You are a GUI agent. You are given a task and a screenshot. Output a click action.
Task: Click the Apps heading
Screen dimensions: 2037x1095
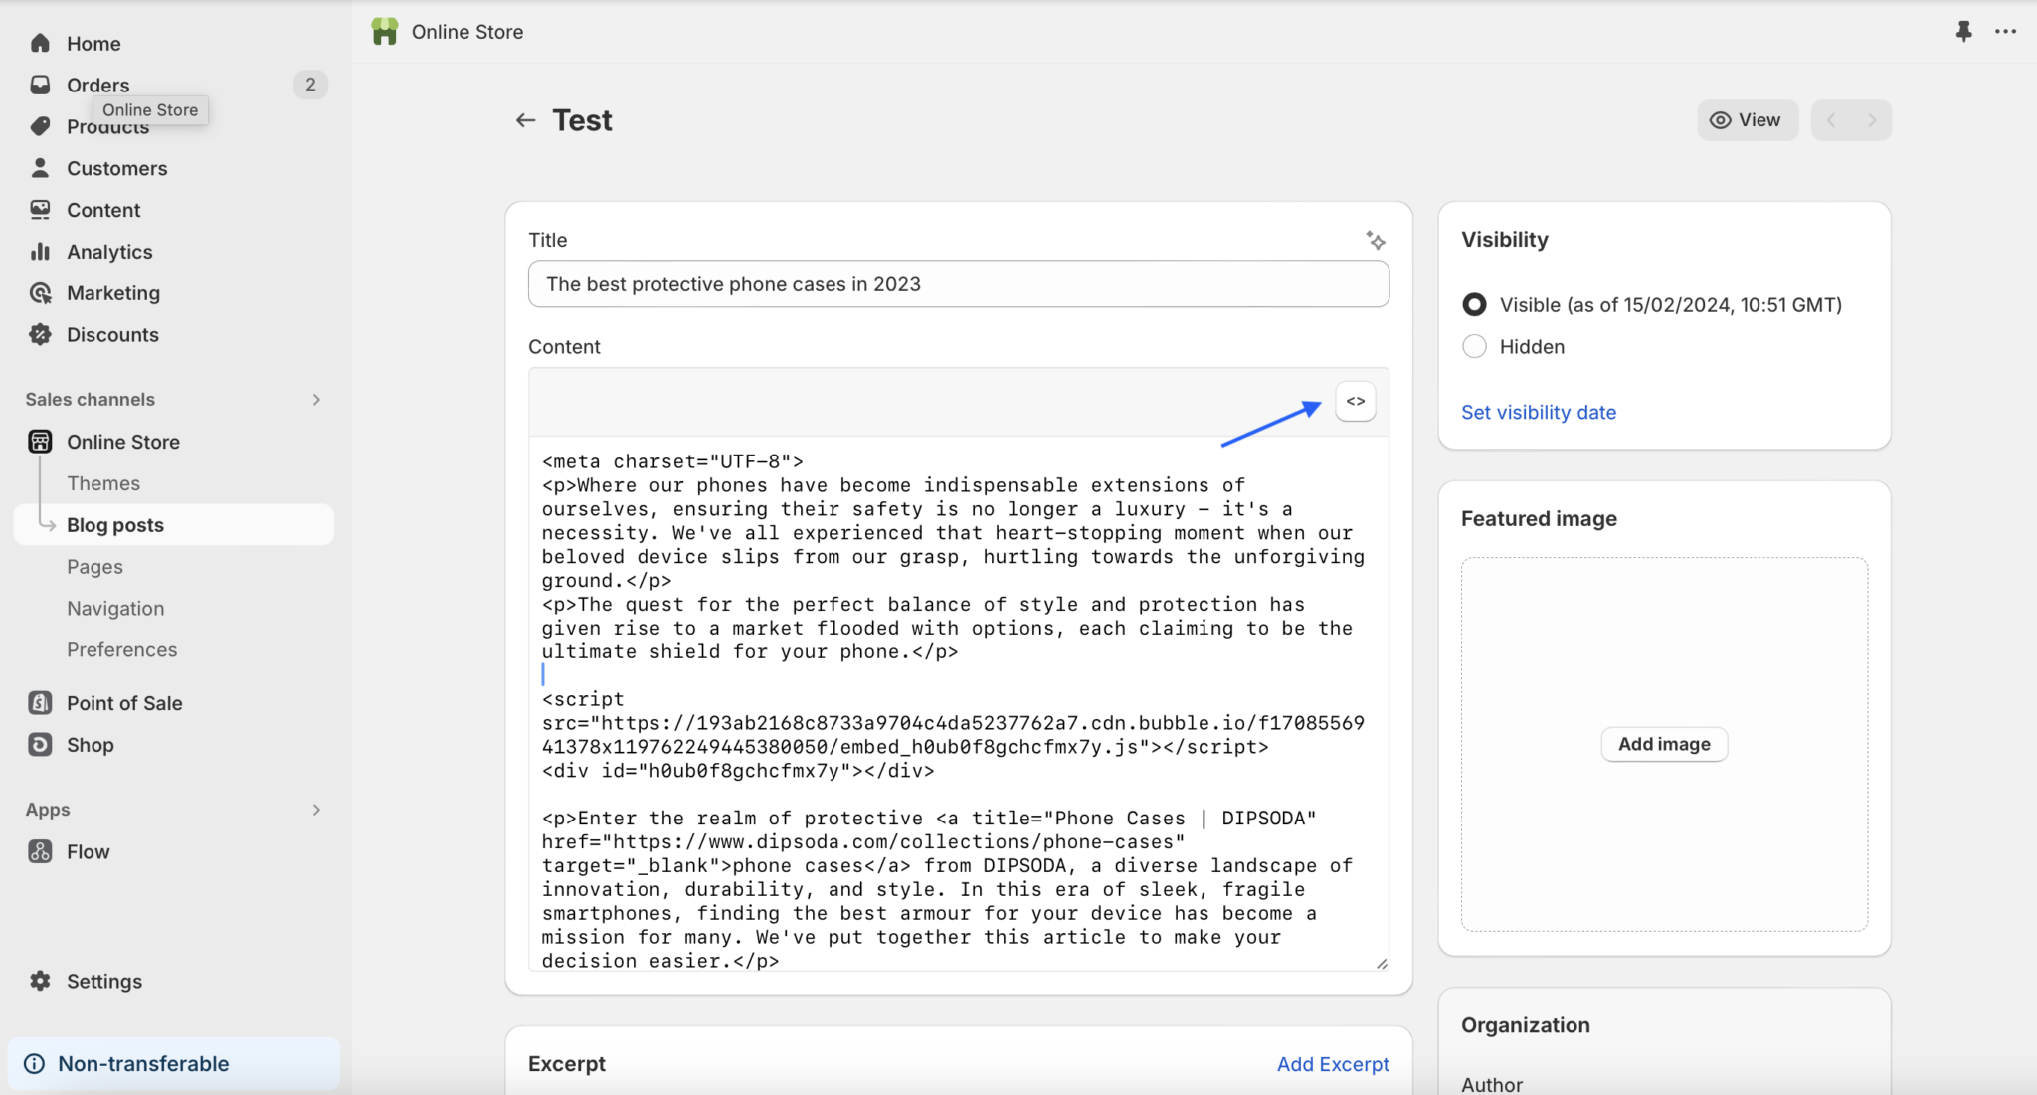(x=48, y=810)
